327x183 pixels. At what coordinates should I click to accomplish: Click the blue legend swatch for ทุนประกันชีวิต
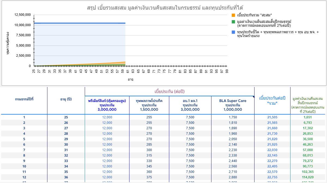tap(233, 32)
